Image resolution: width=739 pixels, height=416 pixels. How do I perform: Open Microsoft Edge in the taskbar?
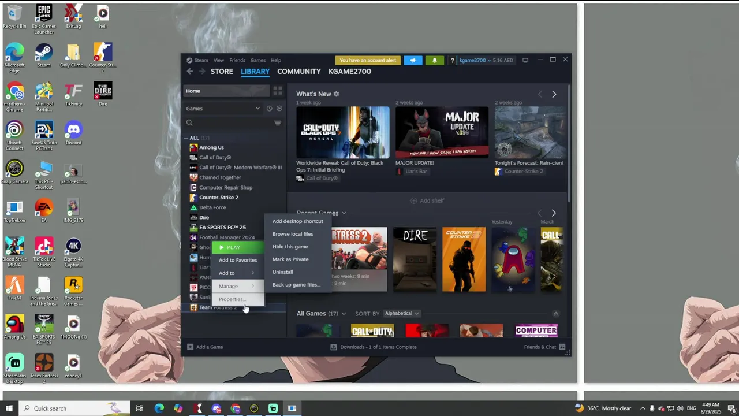159,408
